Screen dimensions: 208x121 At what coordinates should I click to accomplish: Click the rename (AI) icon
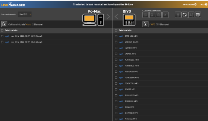[x=191, y=15]
